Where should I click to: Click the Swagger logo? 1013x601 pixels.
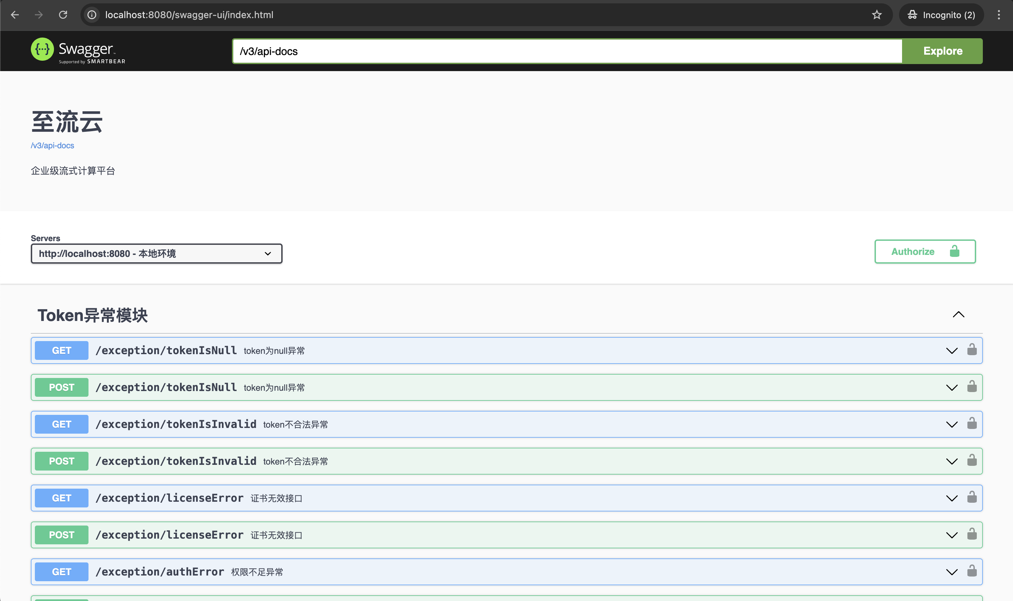78,51
